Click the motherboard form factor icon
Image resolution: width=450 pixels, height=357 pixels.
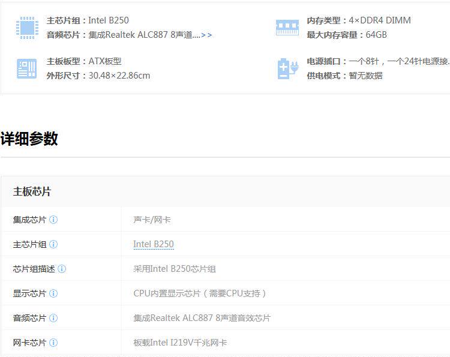click(26, 68)
